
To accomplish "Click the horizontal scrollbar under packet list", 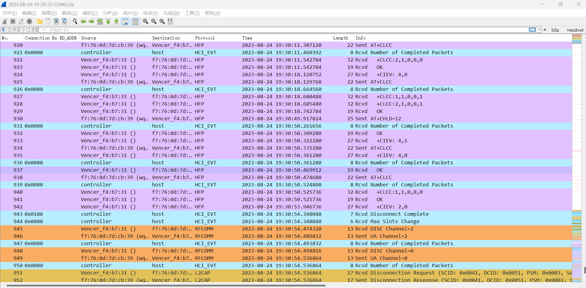I will (166, 286).
